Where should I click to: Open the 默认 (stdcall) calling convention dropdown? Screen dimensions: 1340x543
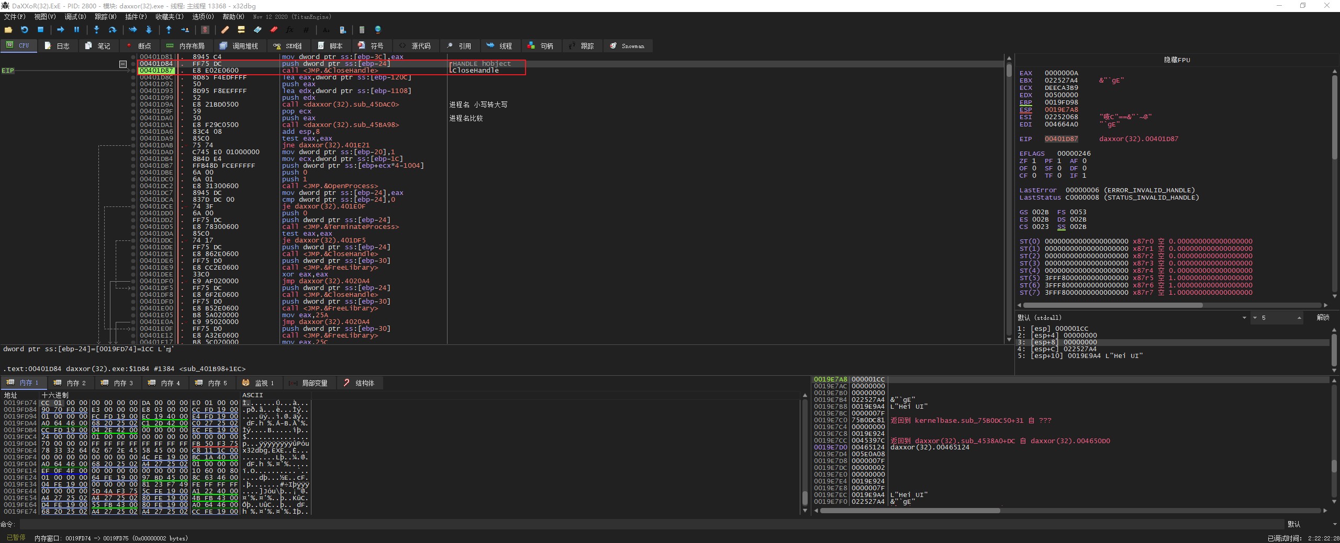[1244, 318]
